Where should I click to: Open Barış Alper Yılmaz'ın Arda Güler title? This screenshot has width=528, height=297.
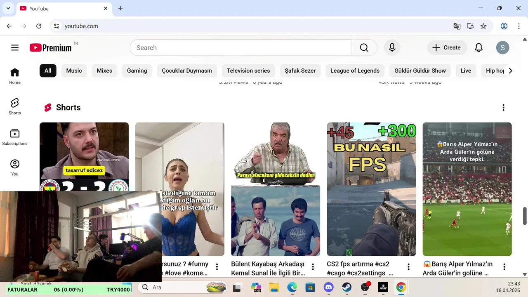click(458, 268)
